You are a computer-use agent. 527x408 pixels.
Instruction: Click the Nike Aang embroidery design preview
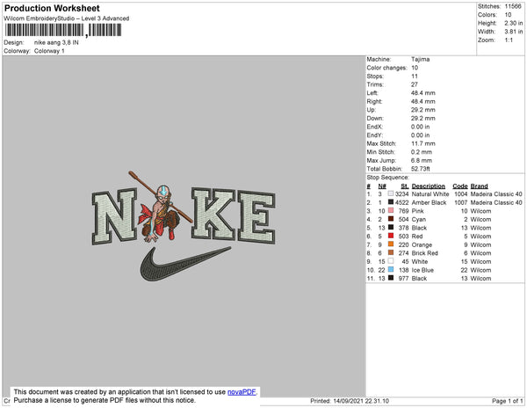[184, 226]
